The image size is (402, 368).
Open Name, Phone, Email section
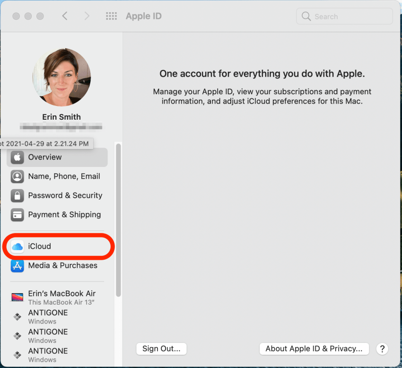57,176
